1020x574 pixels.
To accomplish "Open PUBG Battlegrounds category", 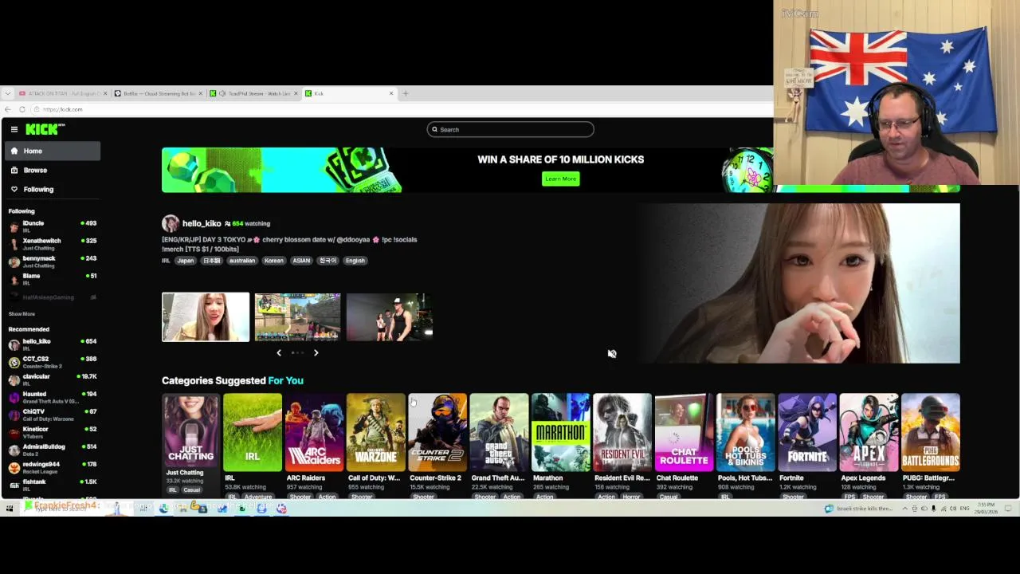I will [931, 433].
